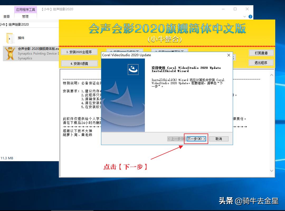Image resolution: width=285 pixels, height=211 pixels.
Task: Click the 退出程序 exit button
Action: 261,63
